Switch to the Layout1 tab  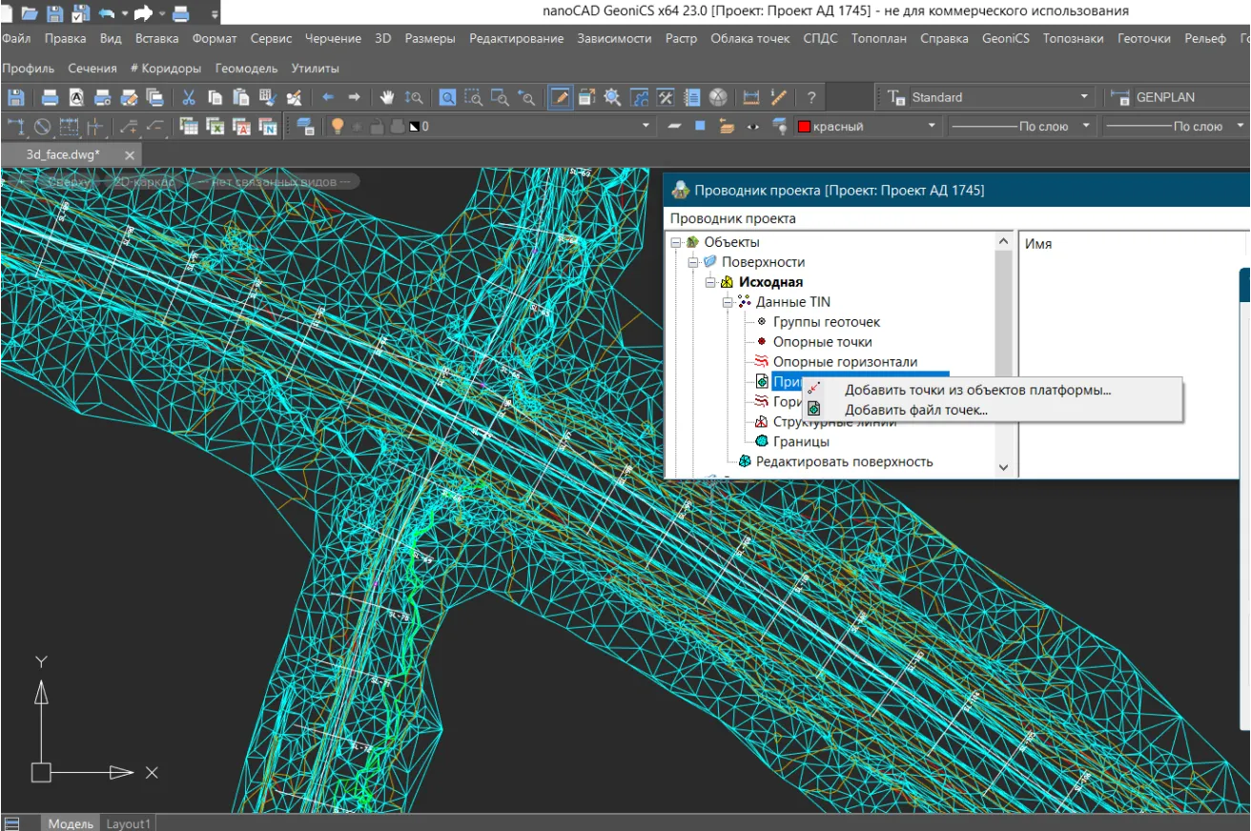[128, 823]
